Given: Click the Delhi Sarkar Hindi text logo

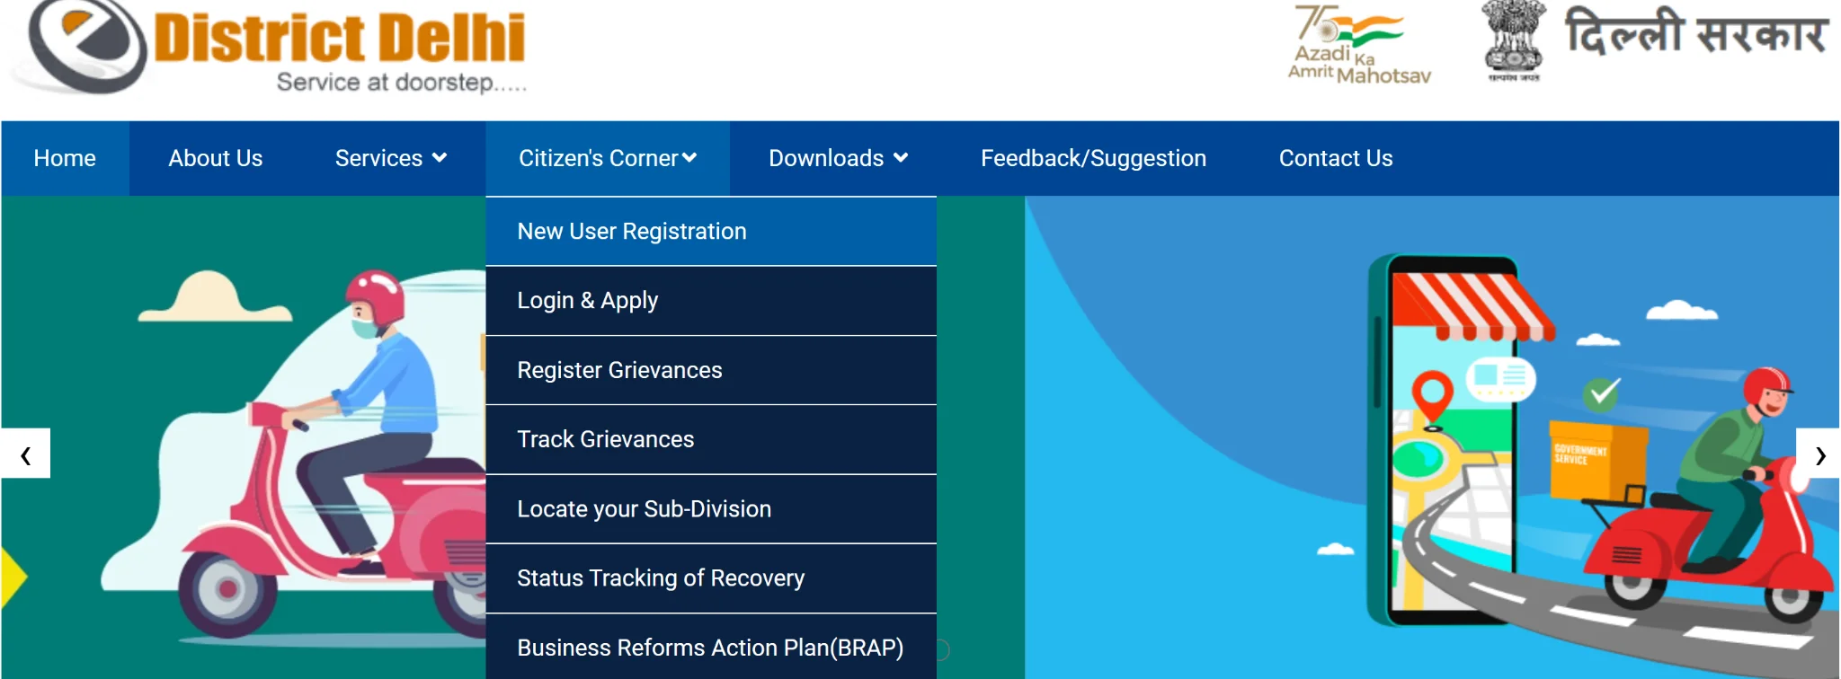Looking at the screenshot, I should tap(1695, 34).
